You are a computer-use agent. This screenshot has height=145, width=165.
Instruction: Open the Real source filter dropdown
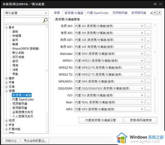pyautogui.click(x=109, y=102)
